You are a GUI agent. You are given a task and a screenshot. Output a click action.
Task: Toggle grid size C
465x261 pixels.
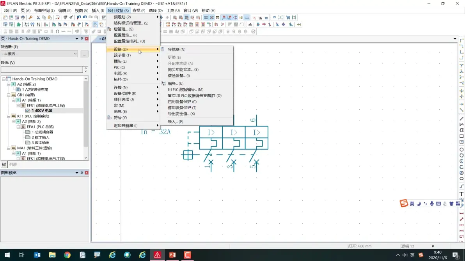pos(186,18)
